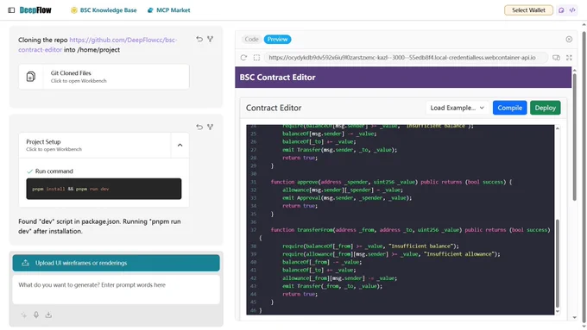Image resolution: width=587 pixels, height=330 pixels.
Task: Click the 'Found dev script in package.json' message
Action: click(99, 226)
